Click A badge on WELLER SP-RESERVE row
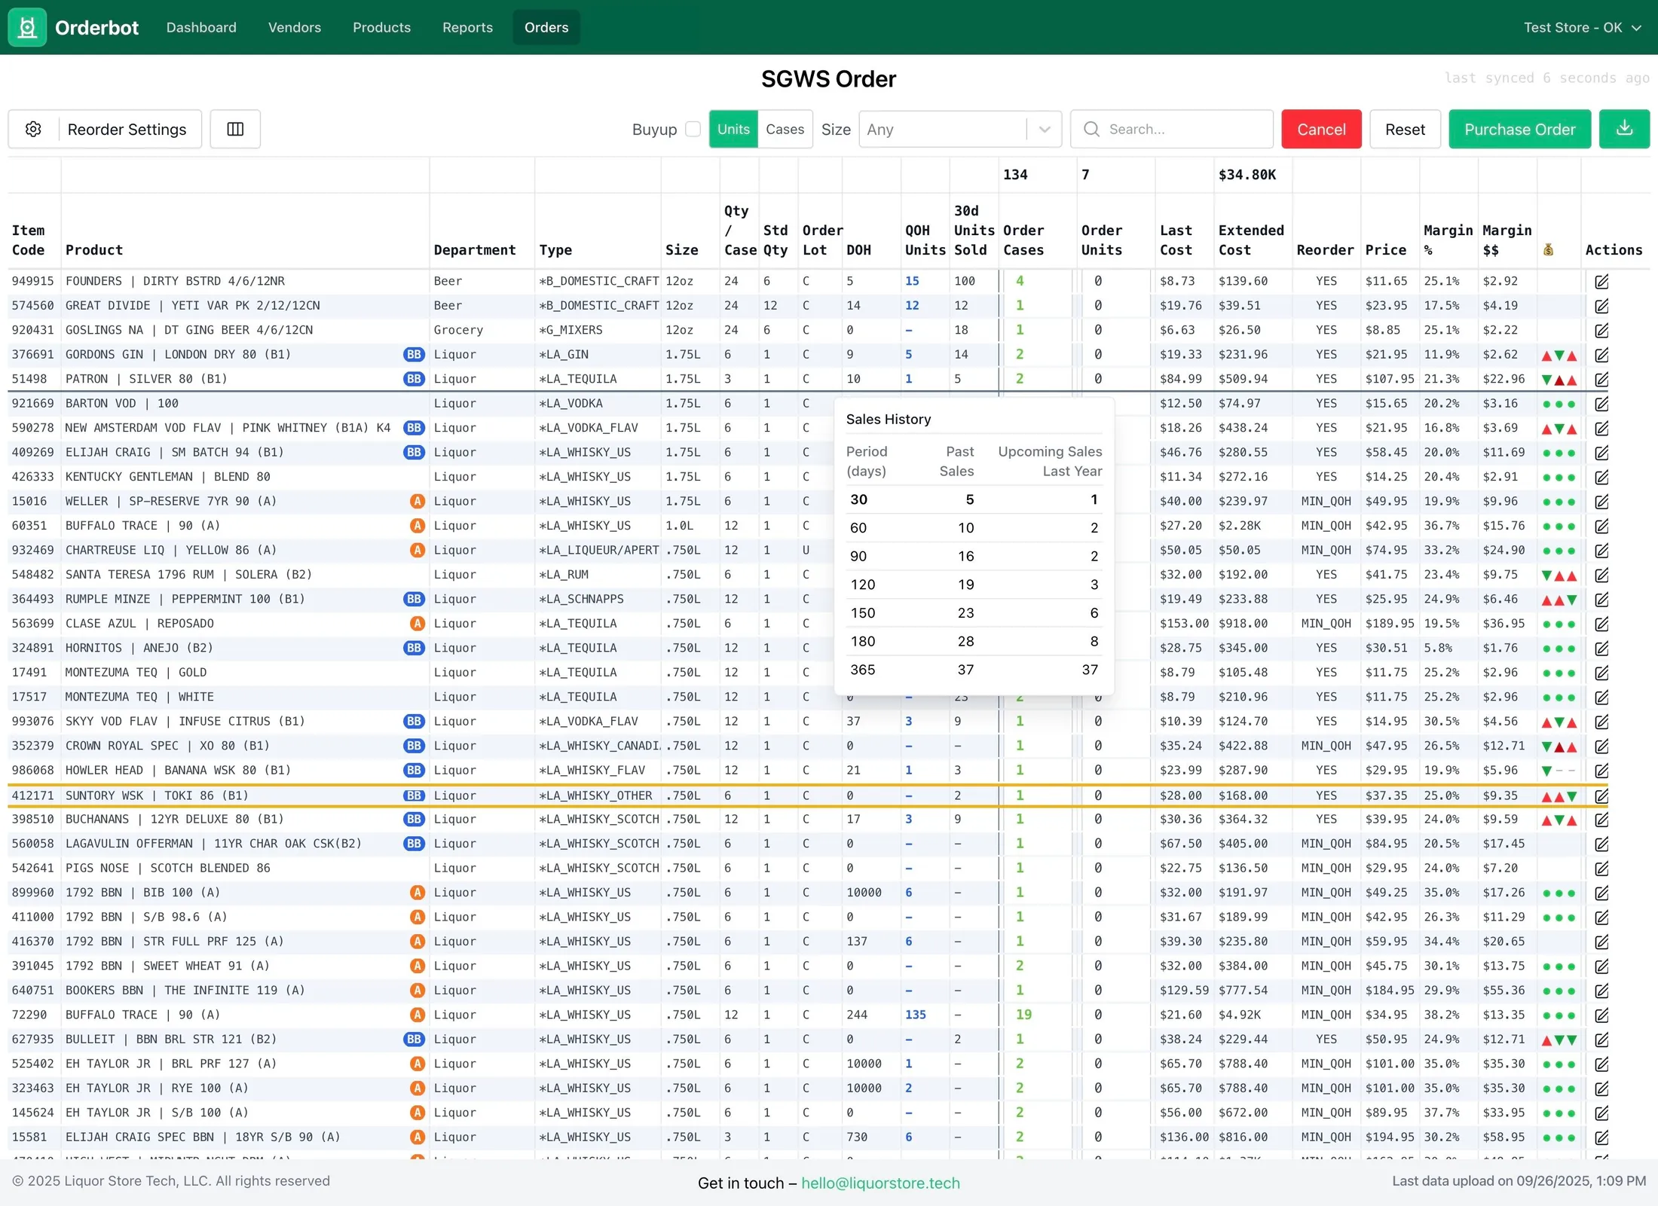 (x=417, y=502)
